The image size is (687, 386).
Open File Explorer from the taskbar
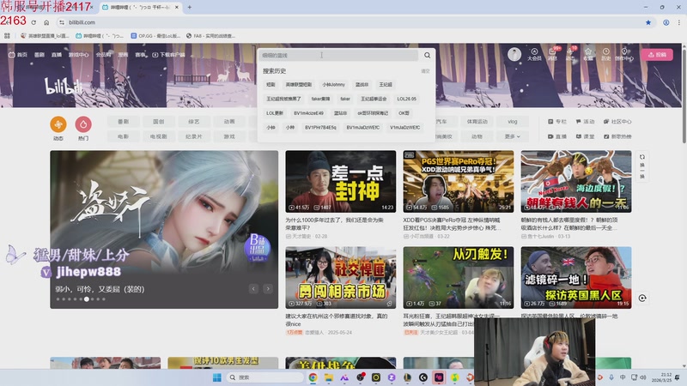point(329,377)
